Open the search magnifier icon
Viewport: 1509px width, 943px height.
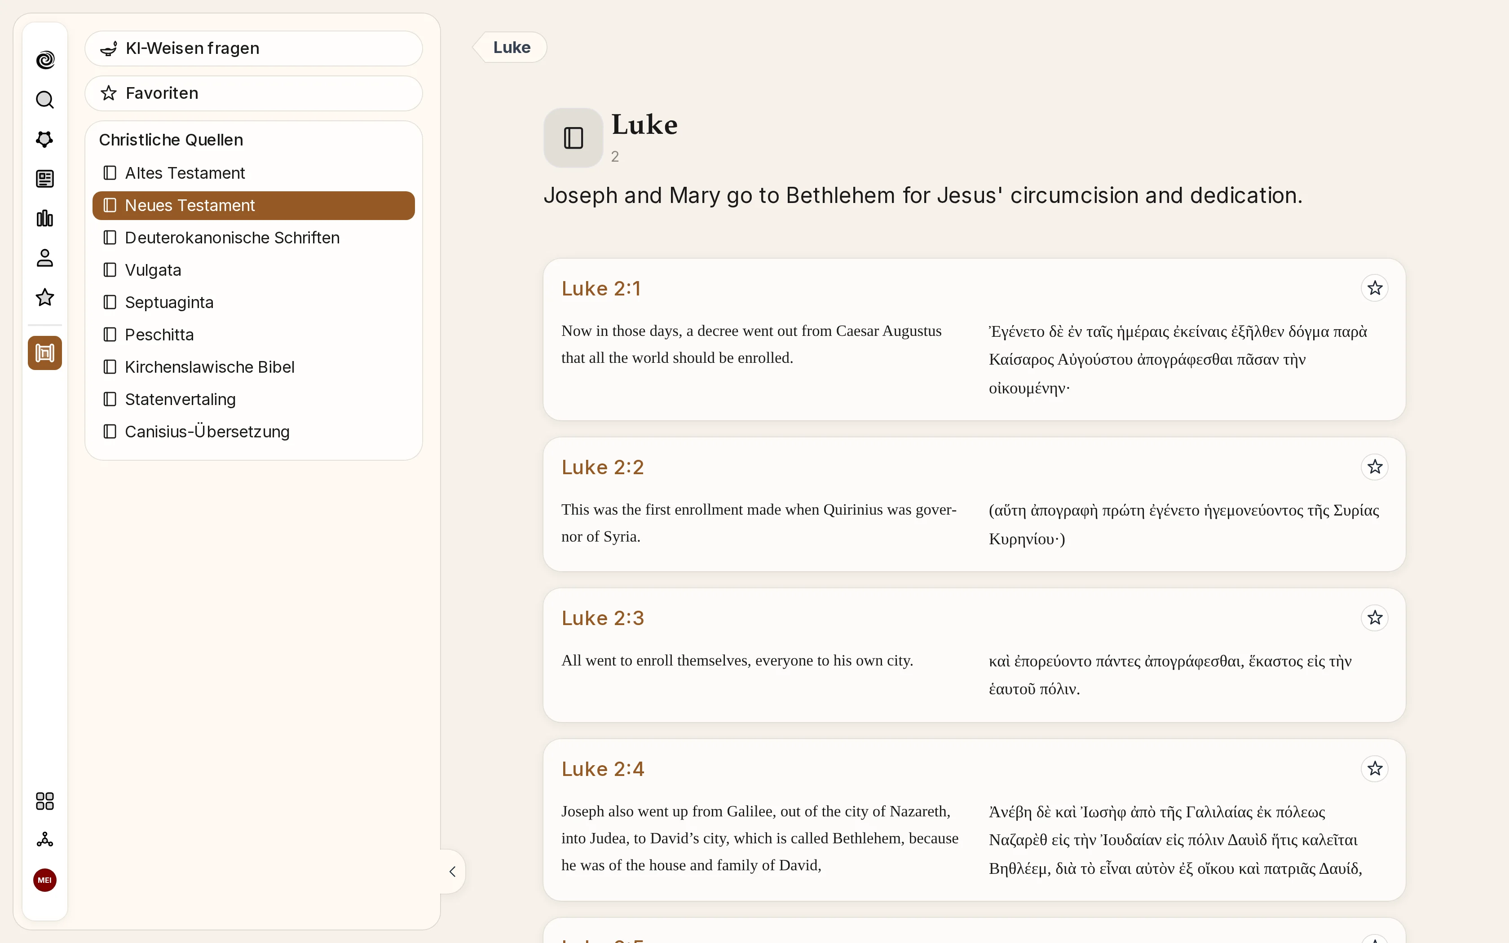click(45, 100)
